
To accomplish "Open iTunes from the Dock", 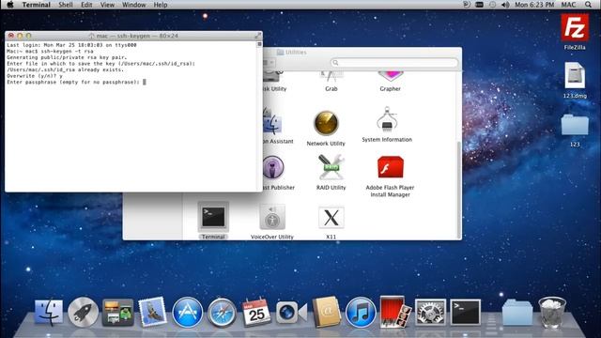I will (361, 313).
